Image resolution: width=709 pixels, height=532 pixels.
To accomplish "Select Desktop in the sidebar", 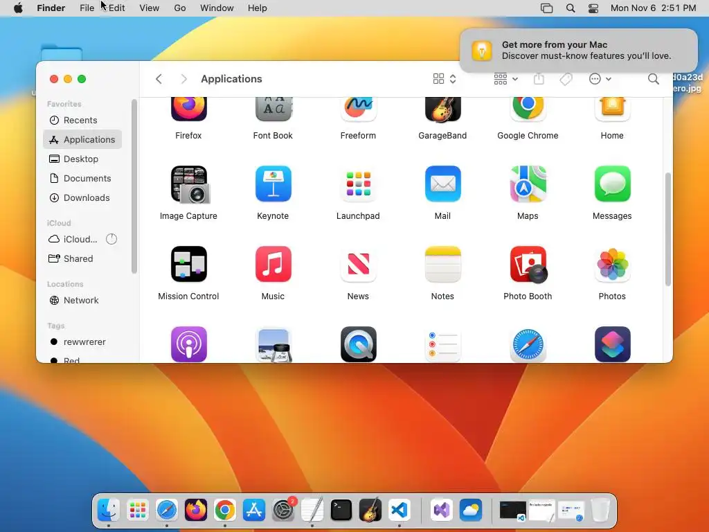I will (x=82, y=159).
